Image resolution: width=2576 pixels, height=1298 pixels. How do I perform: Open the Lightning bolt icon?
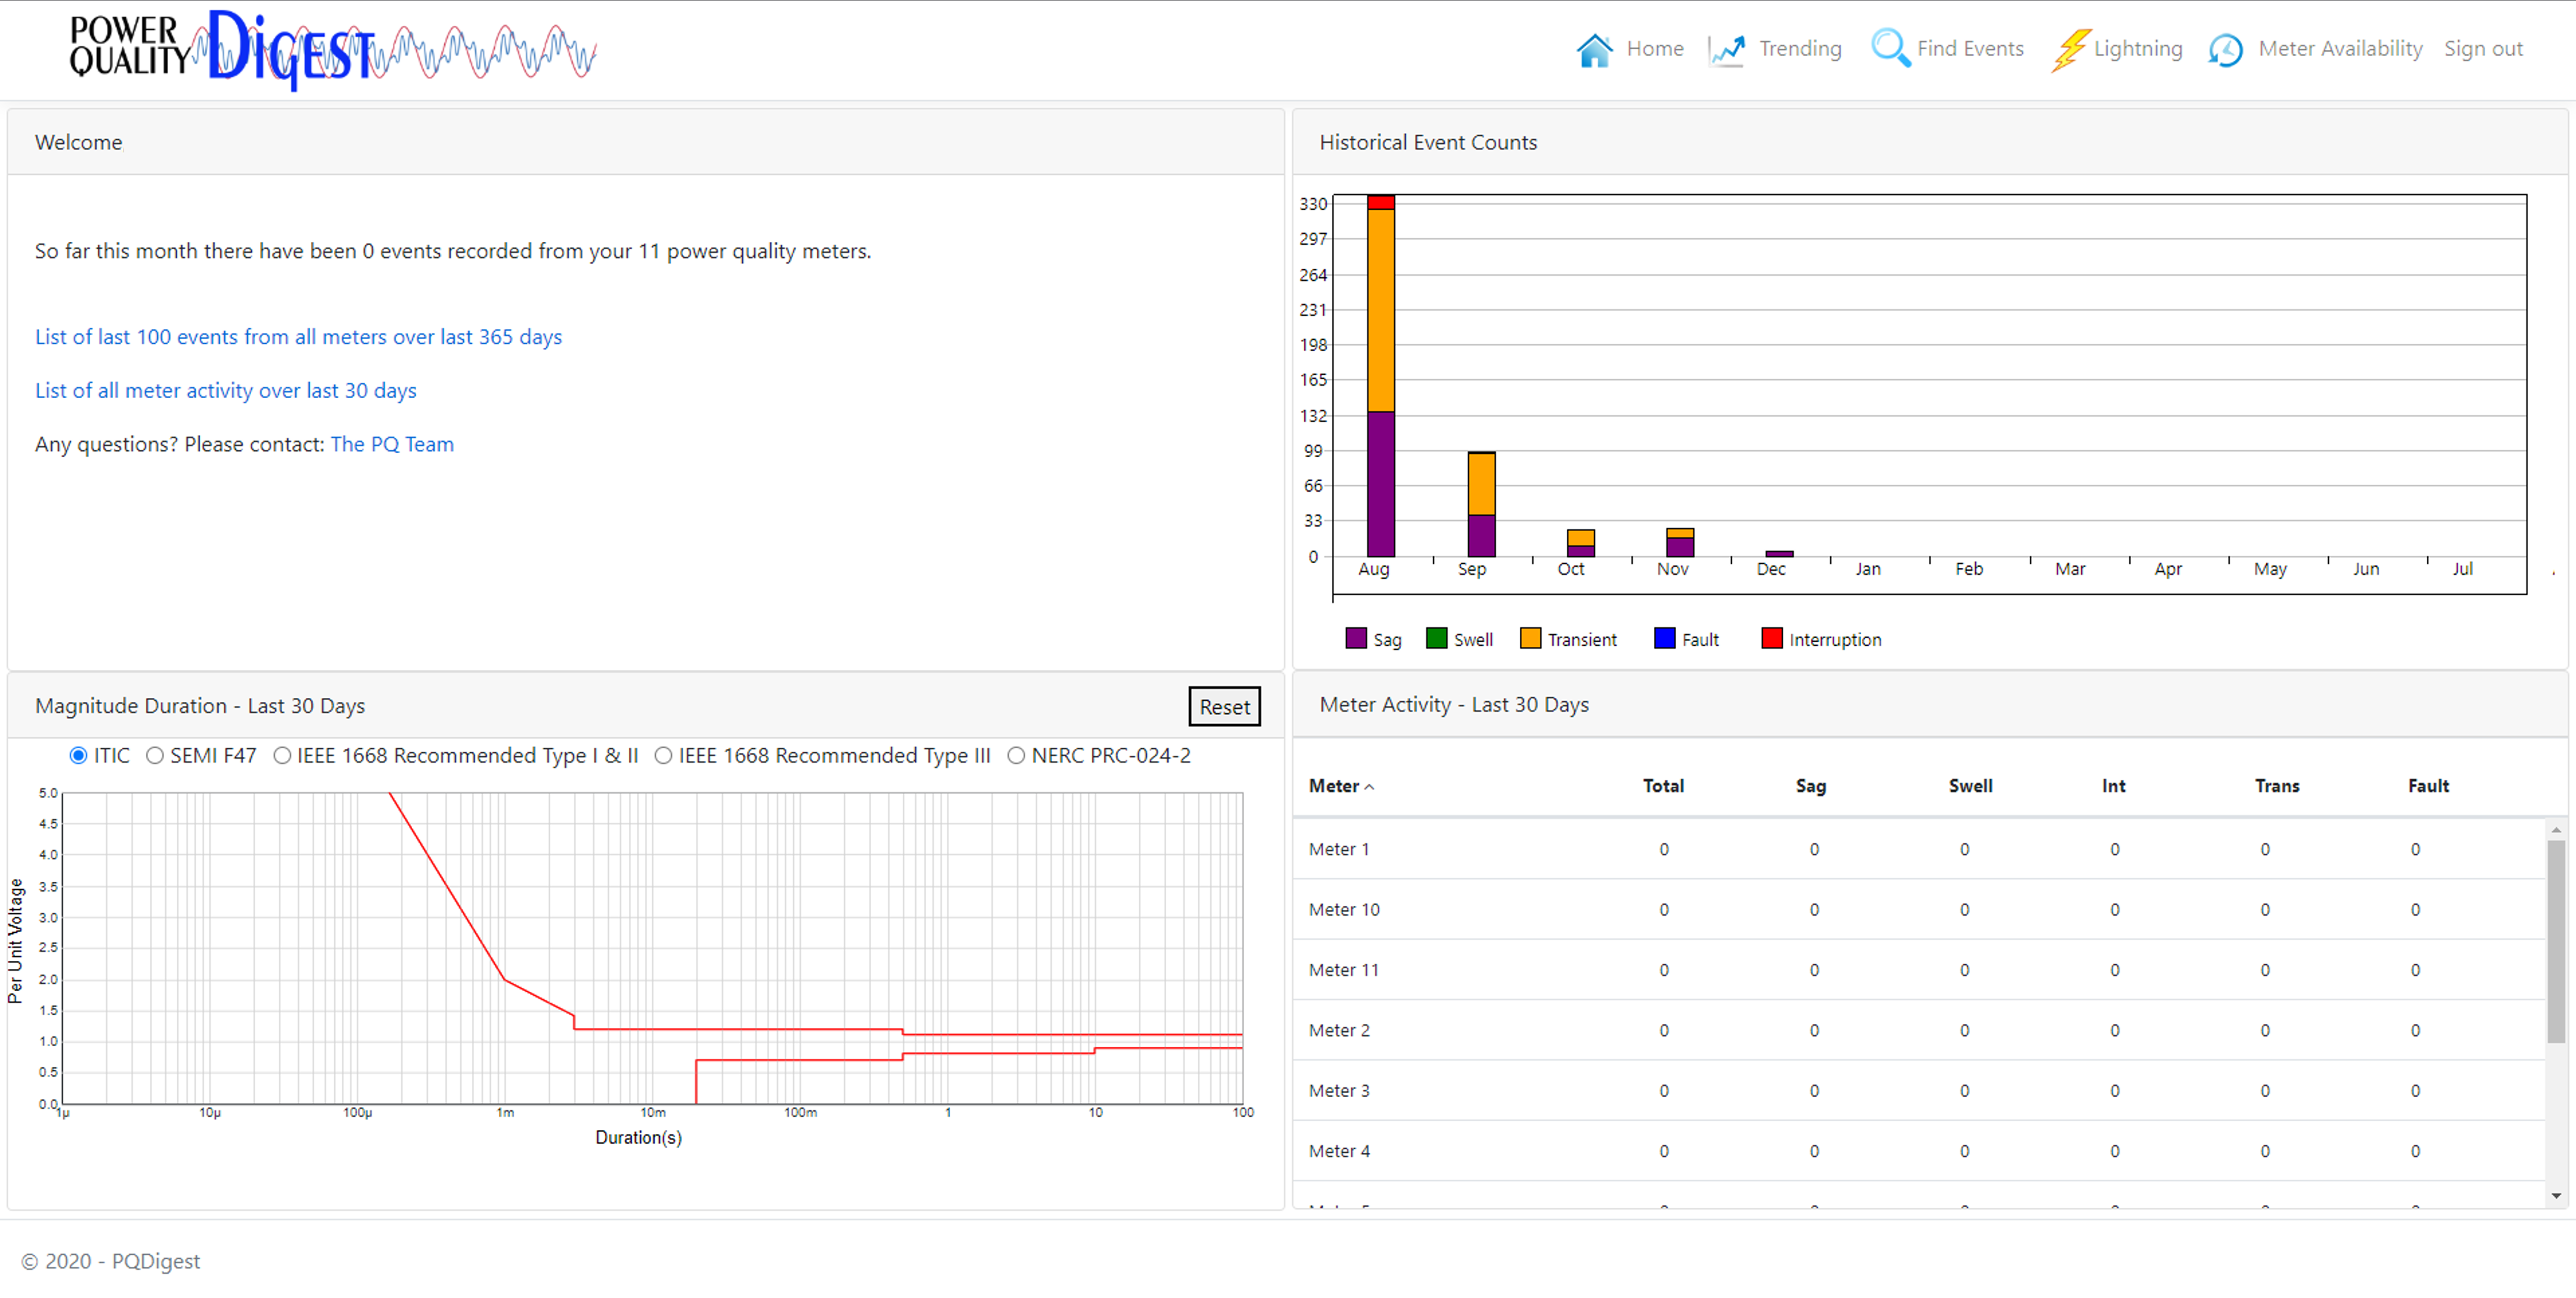point(2070,49)
